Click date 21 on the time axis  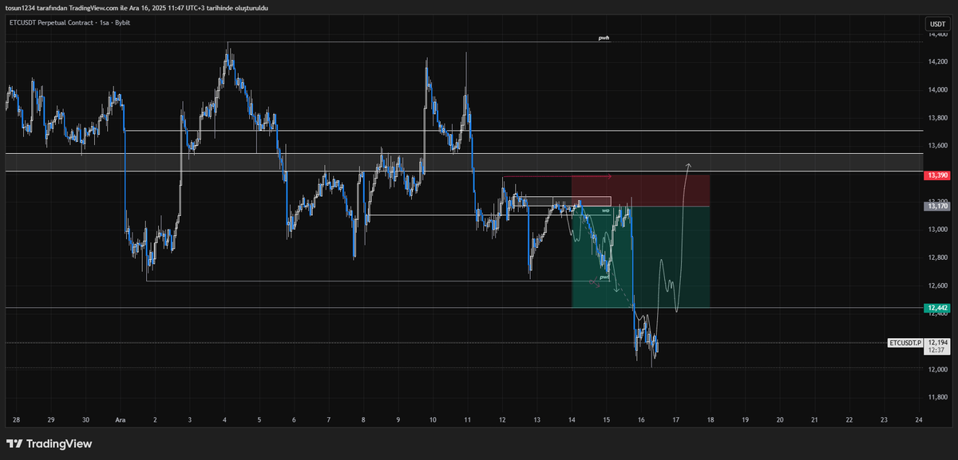pos(814,419)
